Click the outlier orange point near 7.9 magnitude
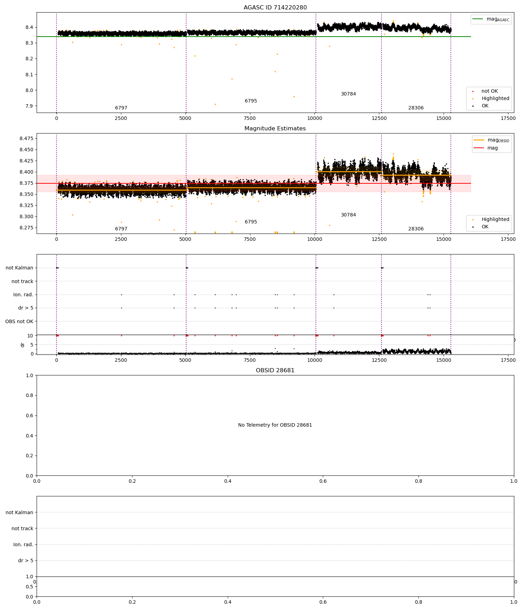The width and height of the screenshot is (523, 610). coord(215,104)
